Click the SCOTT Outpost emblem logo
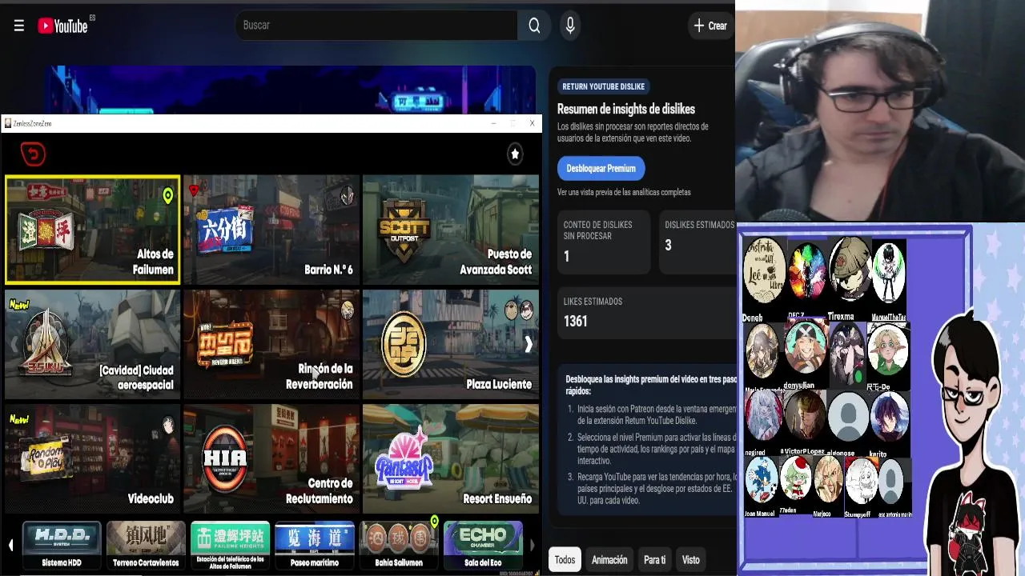The height and width of the screenshot is (576, 1025). 404,230
